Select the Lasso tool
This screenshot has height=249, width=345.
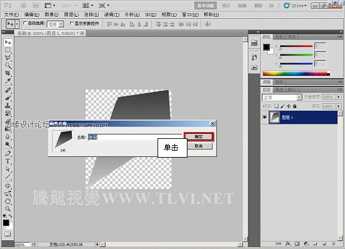(x=7, y=58)
